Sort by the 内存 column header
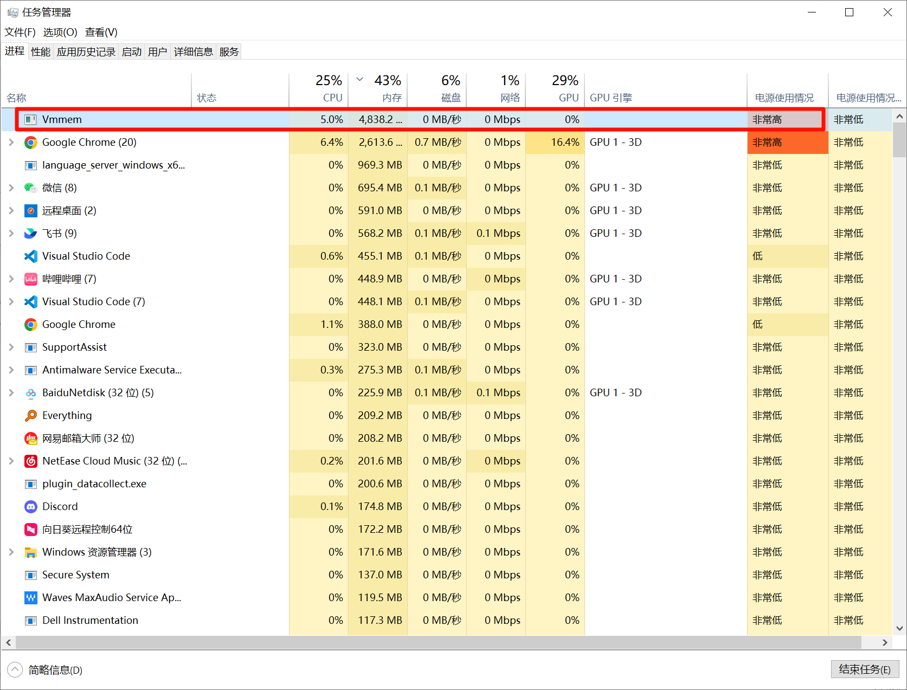Screen dimensions: 907x690 point(378,89)
